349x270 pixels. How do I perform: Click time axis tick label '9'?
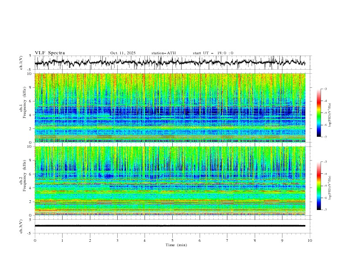pyautogui.click(x=282, y=240)
